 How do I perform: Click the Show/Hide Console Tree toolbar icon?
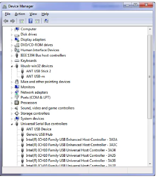[22, 21]
